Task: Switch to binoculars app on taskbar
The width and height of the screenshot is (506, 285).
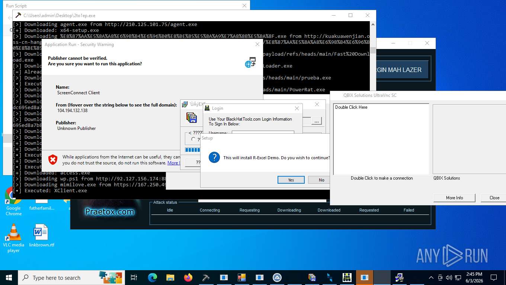Action: (x=347, y=277)
